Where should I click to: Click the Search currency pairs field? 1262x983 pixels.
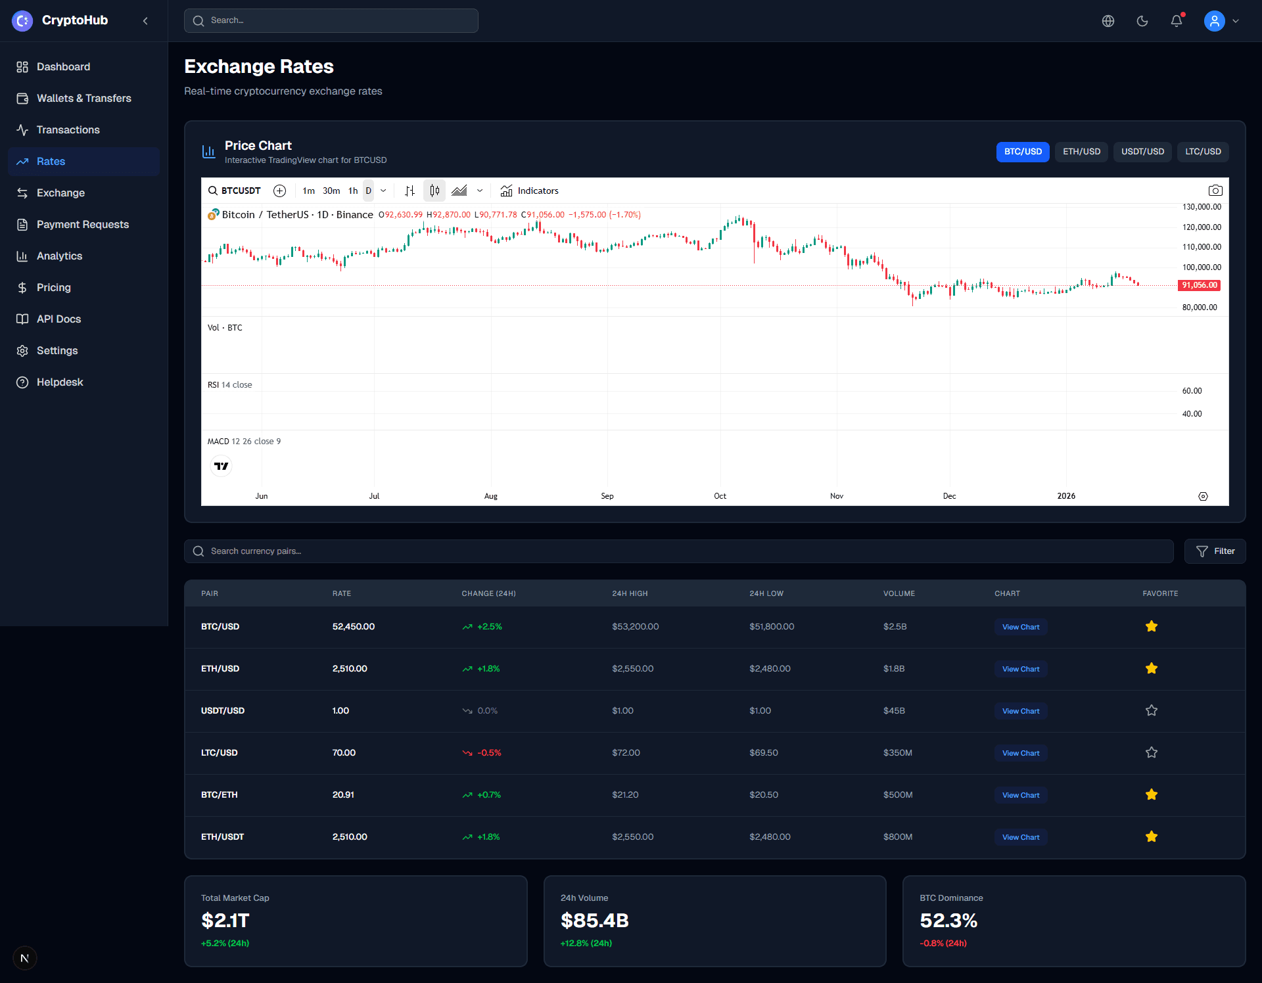tap(678, 551)
